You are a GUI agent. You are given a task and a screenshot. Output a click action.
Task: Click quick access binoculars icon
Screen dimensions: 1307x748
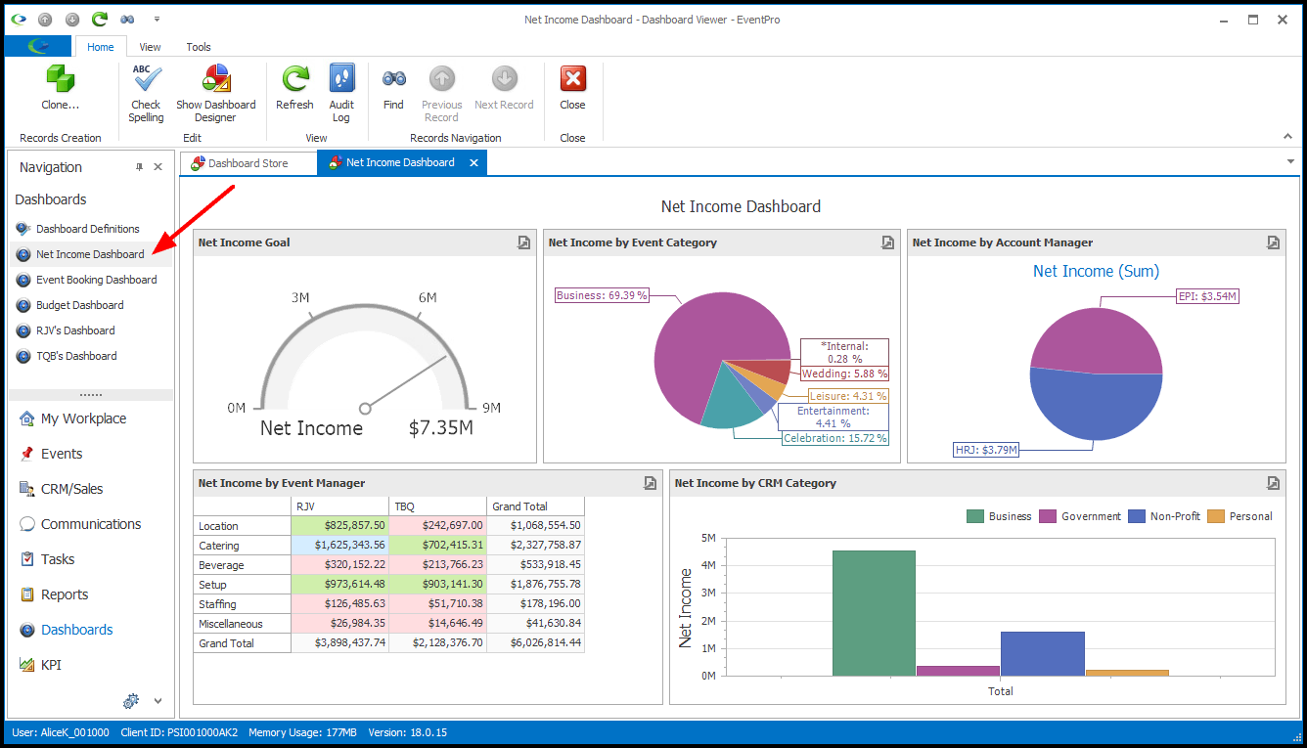(x=128, y=19)
